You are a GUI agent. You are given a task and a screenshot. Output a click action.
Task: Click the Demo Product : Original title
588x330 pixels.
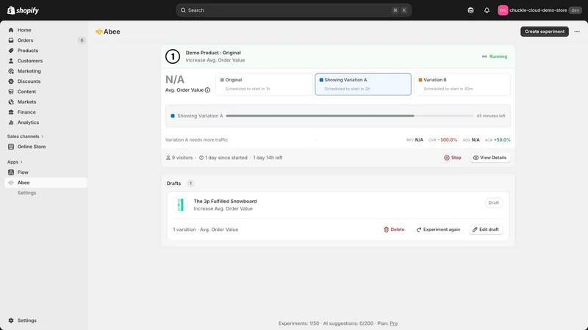click(213, 53)
